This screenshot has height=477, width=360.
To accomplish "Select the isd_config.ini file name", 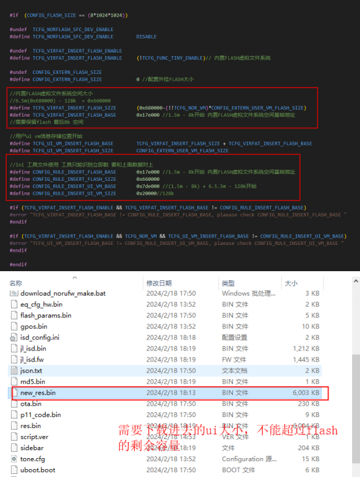I will click(x=40, y=337).
